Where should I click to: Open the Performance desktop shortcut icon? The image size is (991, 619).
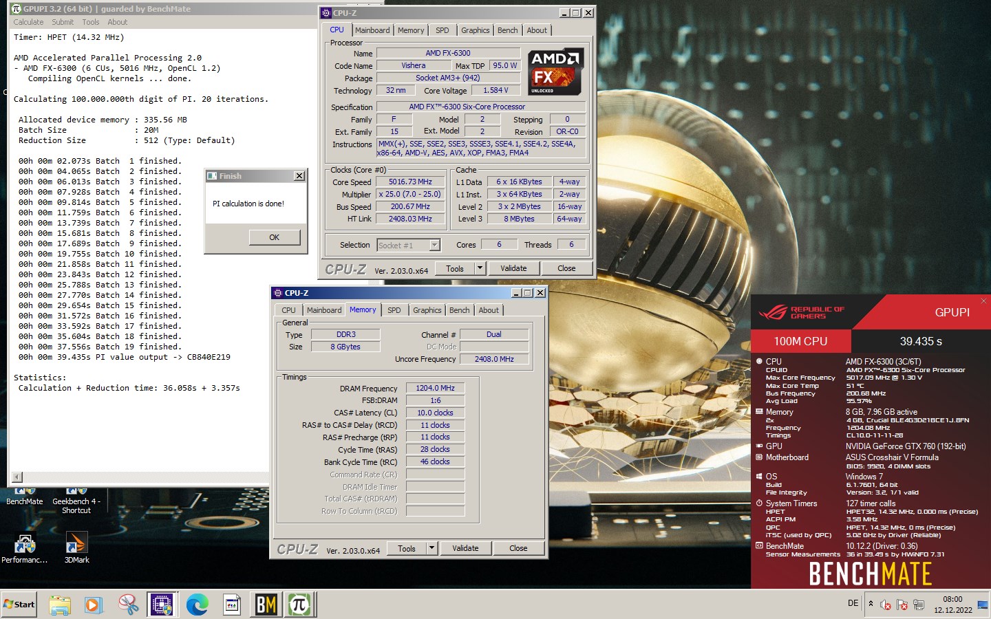click(25, 548)
